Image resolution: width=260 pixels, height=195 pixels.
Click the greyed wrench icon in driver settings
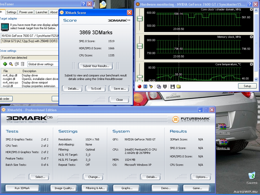tap(17, 64)
